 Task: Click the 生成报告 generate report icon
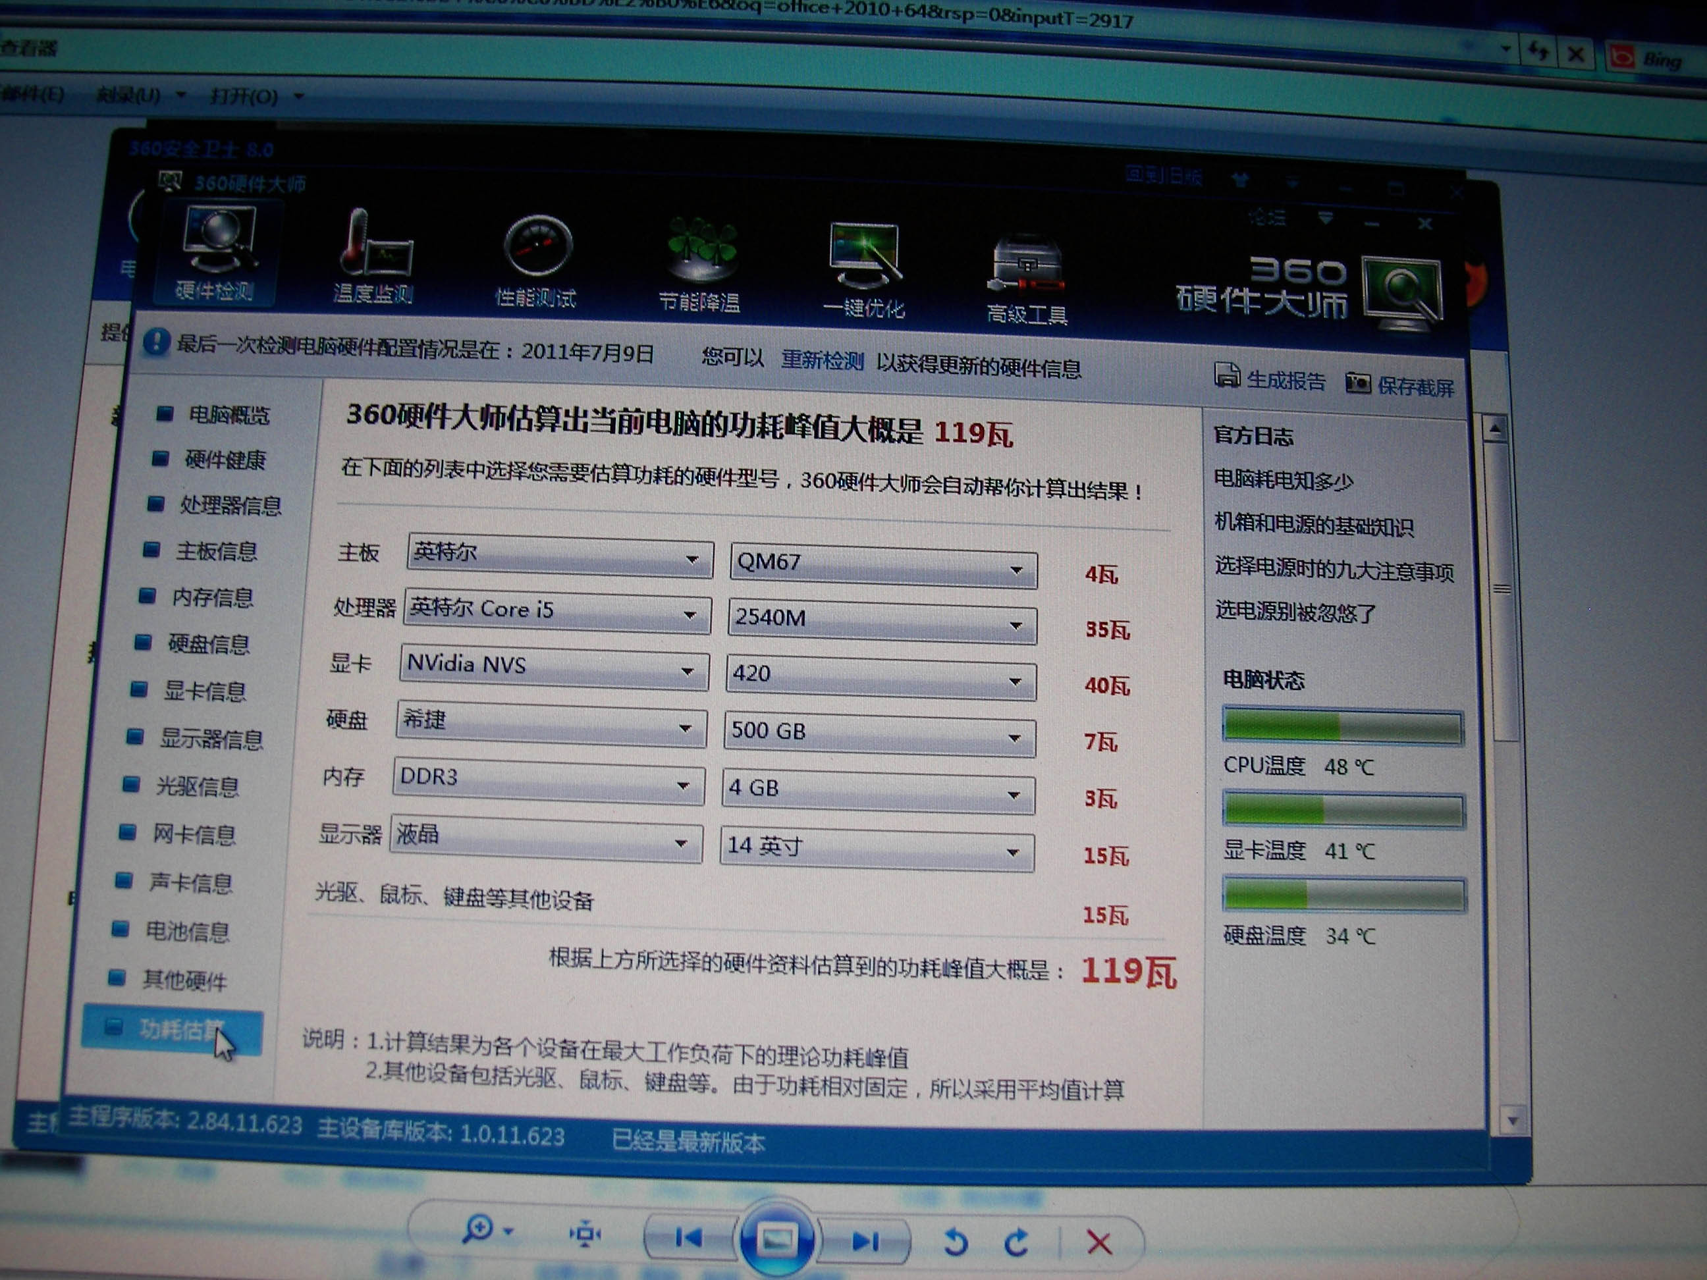pos(1226,375)
